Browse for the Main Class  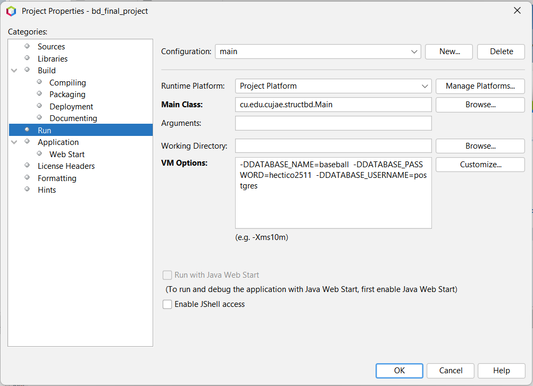480,105
